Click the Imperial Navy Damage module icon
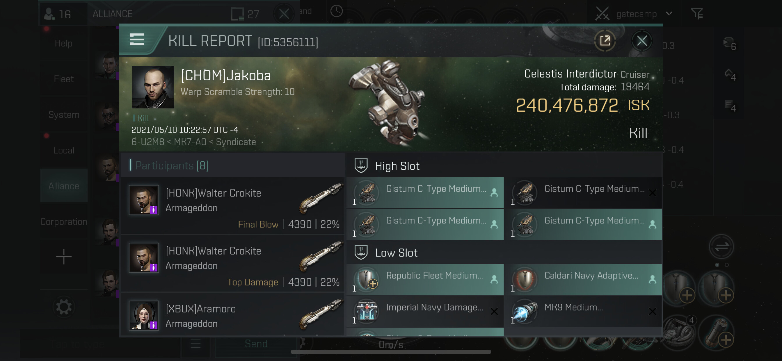 point(367,311)
